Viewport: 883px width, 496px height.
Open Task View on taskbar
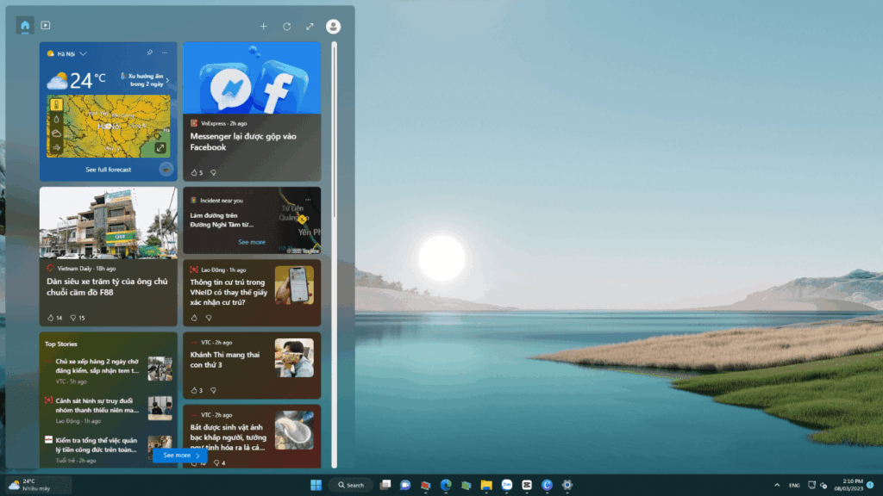pyautogui.click(x=385, y=485)
